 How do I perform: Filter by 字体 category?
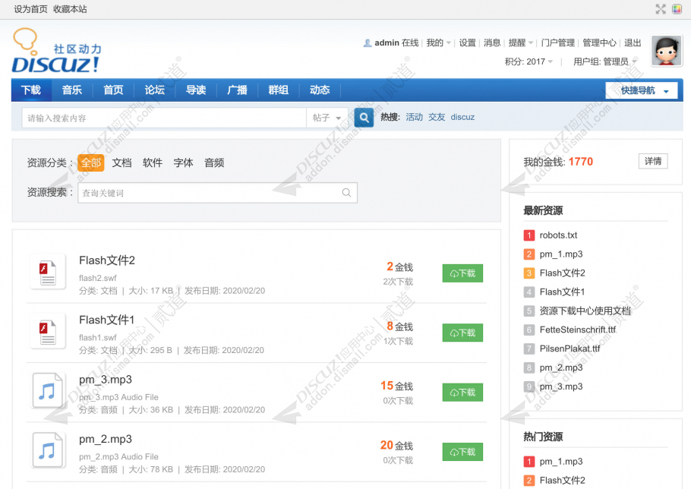tap(183, 162)
